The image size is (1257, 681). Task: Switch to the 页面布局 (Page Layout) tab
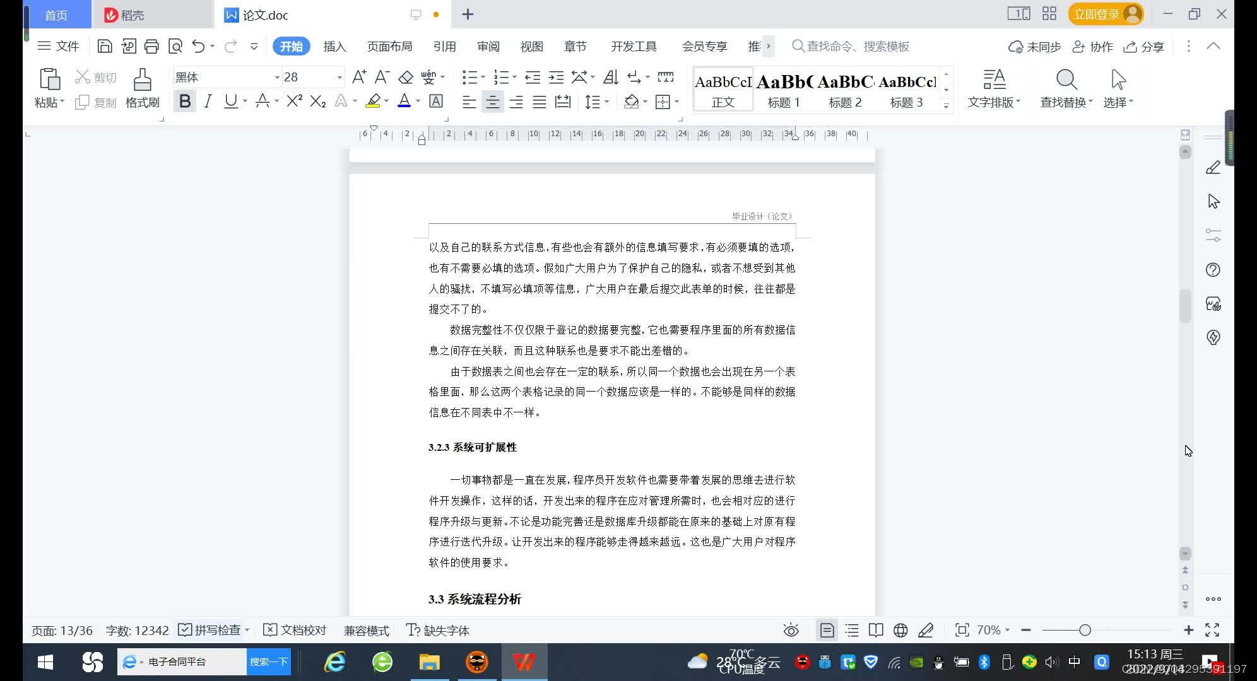click(389, 46)
